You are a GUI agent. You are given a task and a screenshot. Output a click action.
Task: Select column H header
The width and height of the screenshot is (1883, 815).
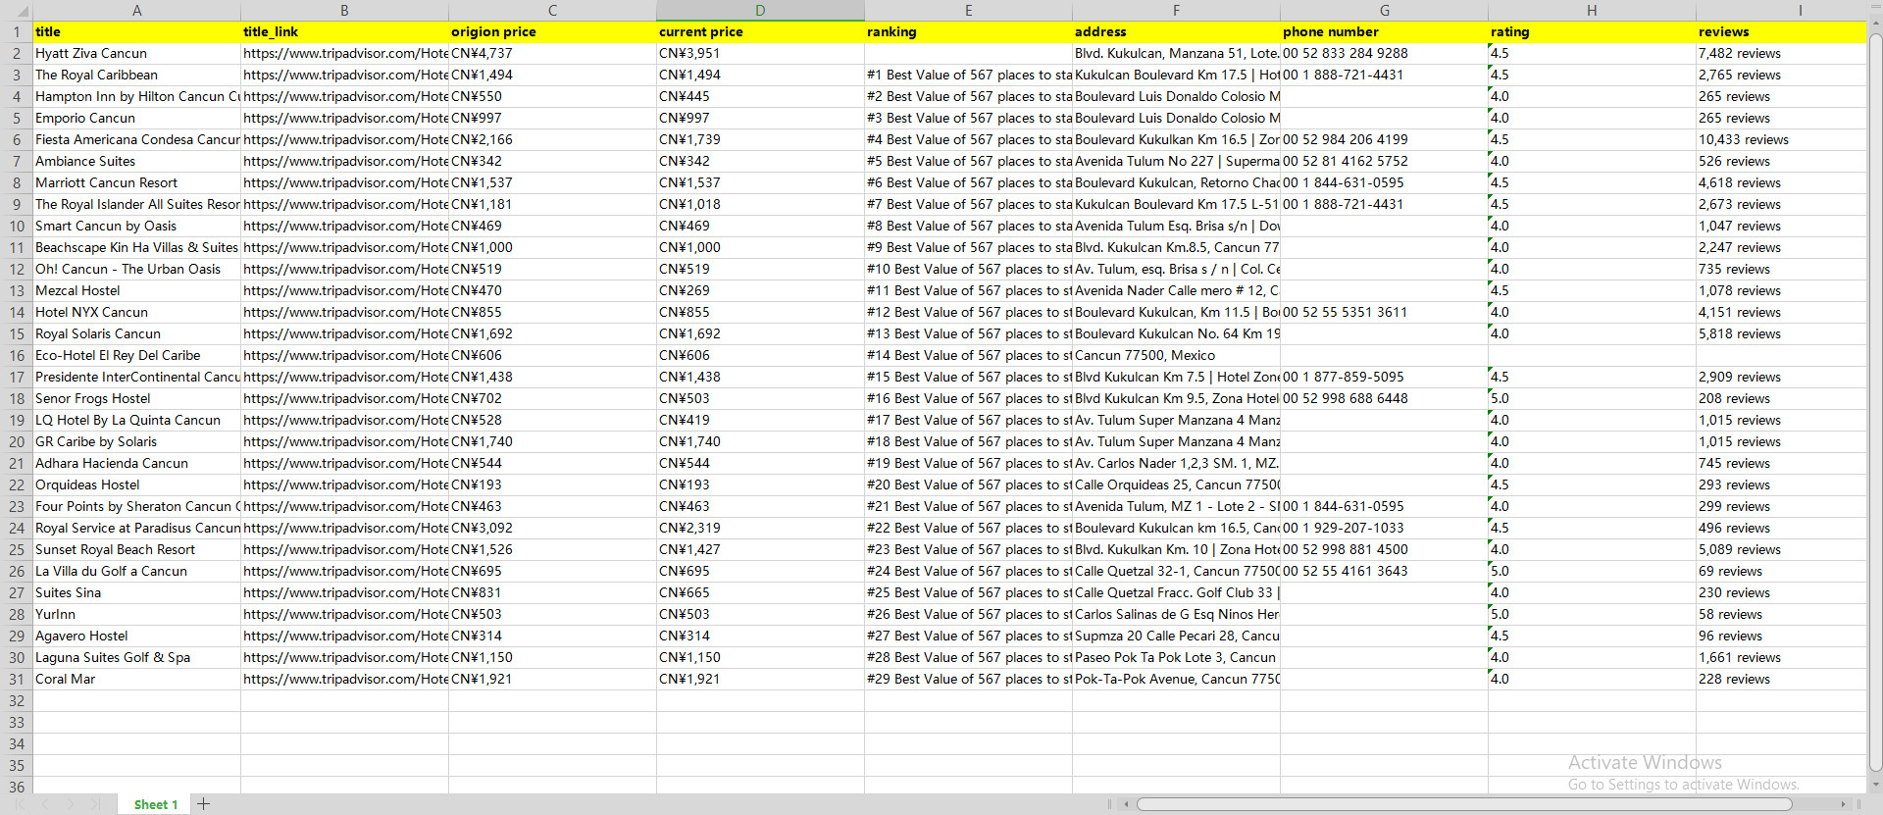pos(1592,11)
